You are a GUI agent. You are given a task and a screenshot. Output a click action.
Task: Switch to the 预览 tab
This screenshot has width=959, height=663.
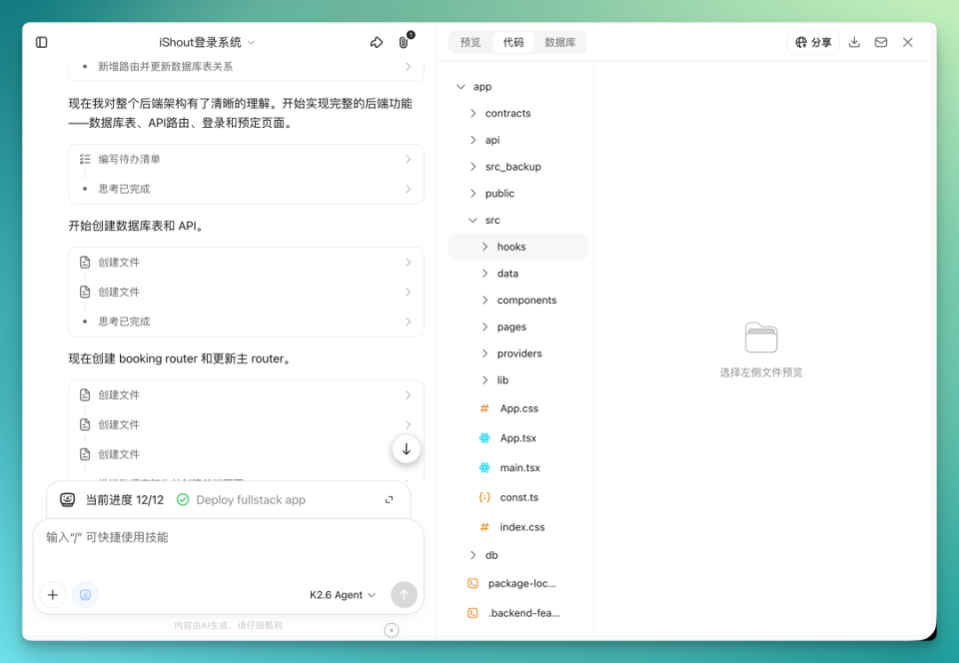click(471, 42)
